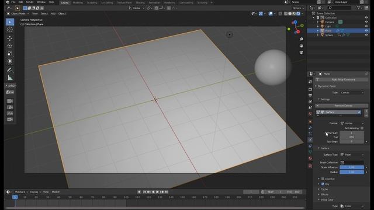Open the Edit menu
Screen dimensions: 374x210
pos(20,2)
